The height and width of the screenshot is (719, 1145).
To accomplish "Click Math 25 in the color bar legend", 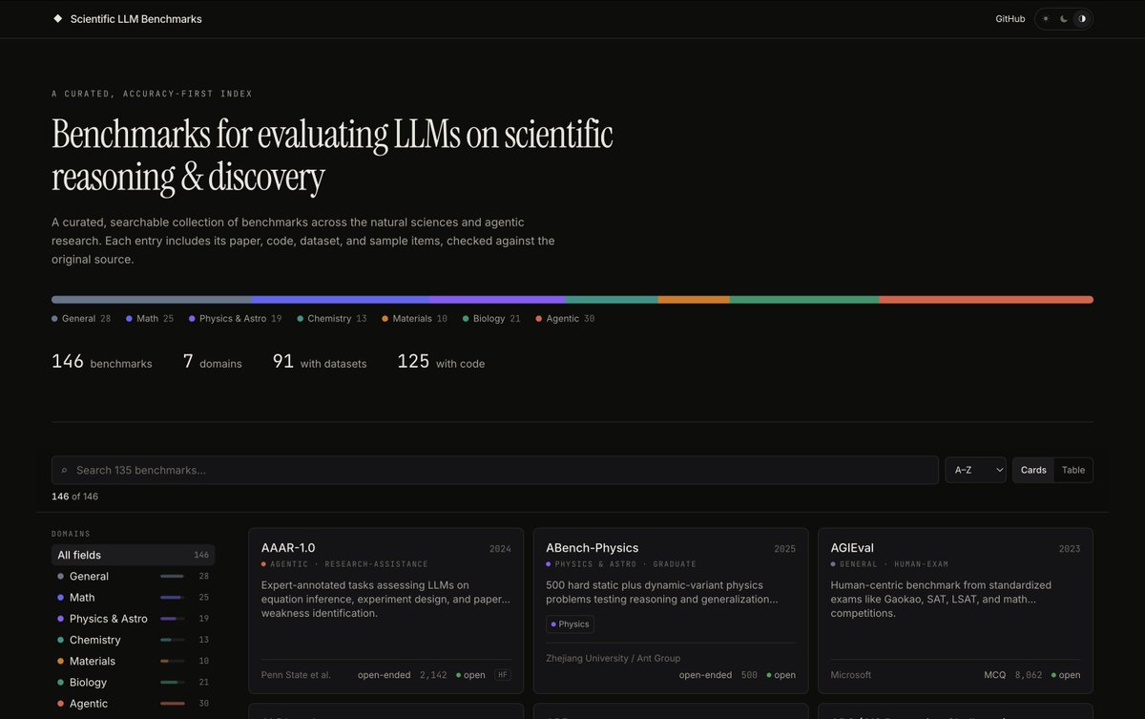I will 150,318.
